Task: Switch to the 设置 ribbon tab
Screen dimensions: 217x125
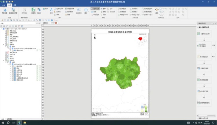Action: (x=15, y=5)
